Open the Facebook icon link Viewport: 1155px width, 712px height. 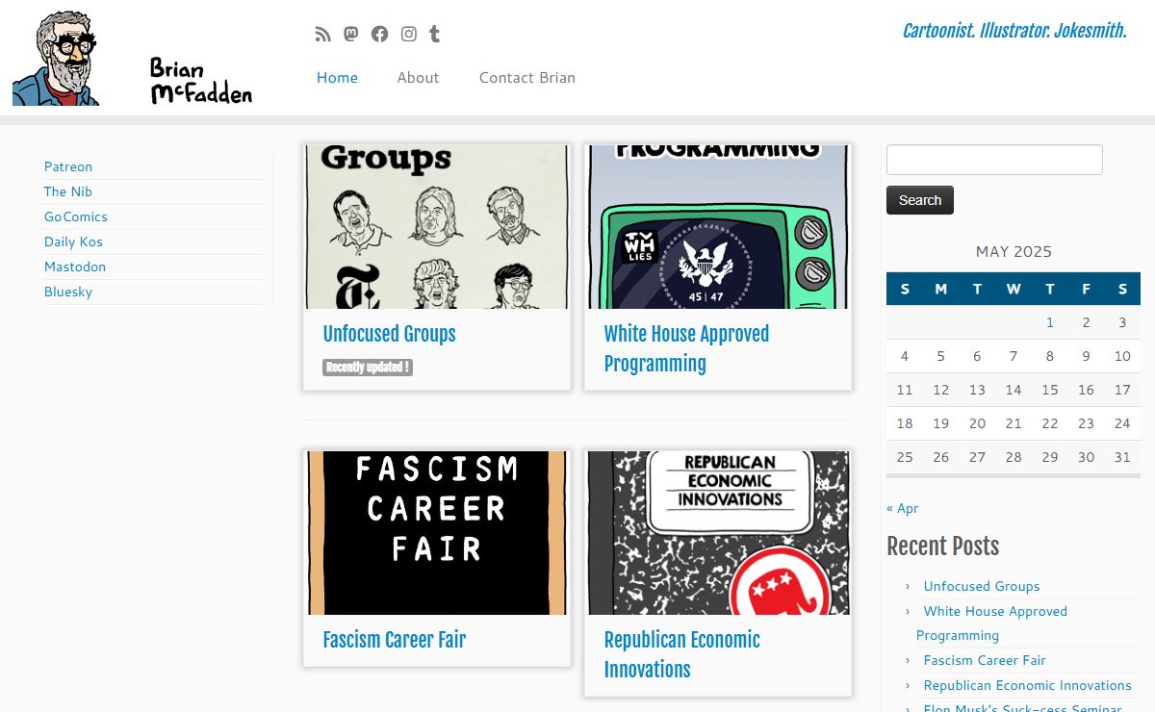(x=380, y=35)
